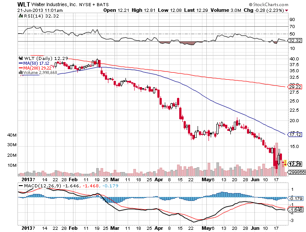Click the -0.179 histogram tag on MACD axis
306x232 pixels.
(296, 199)
